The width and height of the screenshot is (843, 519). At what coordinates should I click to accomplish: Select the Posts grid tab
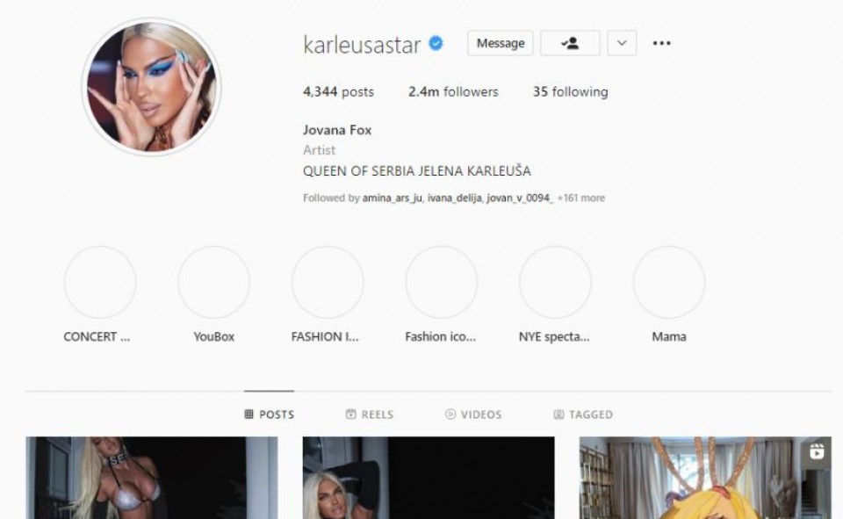270,414
